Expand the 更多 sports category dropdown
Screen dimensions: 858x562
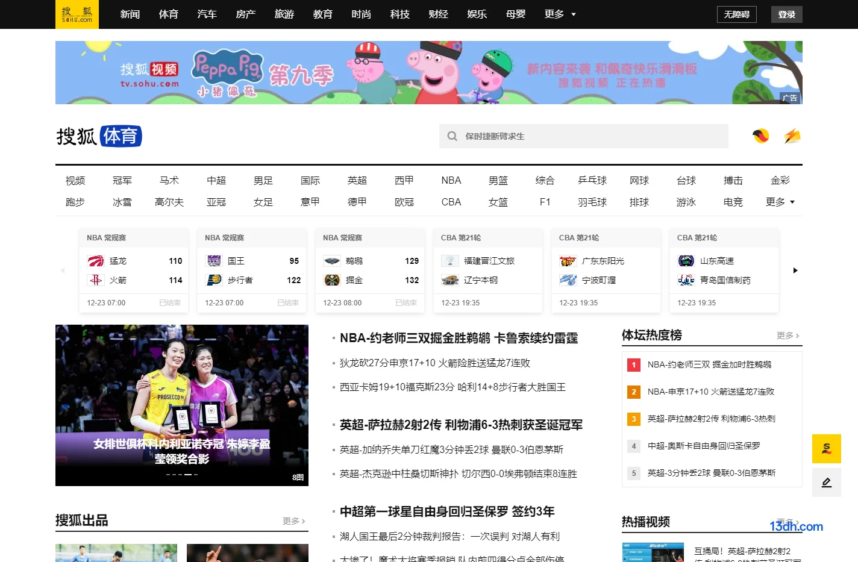click(x=780, y=202)
